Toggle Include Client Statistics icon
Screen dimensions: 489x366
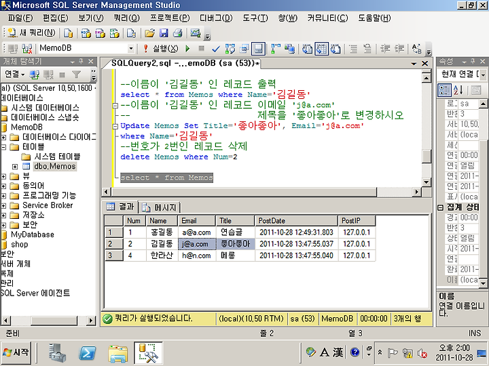coord(290,49)
